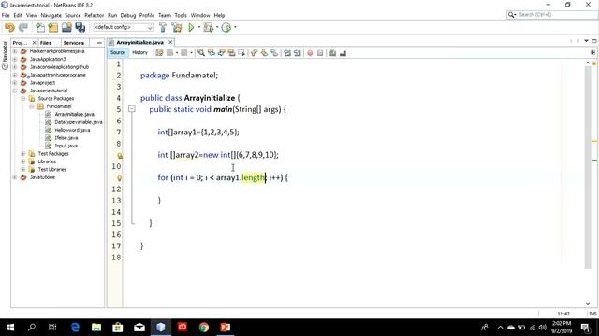Select Arrayinitialize.java editor tab
This screenshot has width=599, height=336.
click(139, 42)
